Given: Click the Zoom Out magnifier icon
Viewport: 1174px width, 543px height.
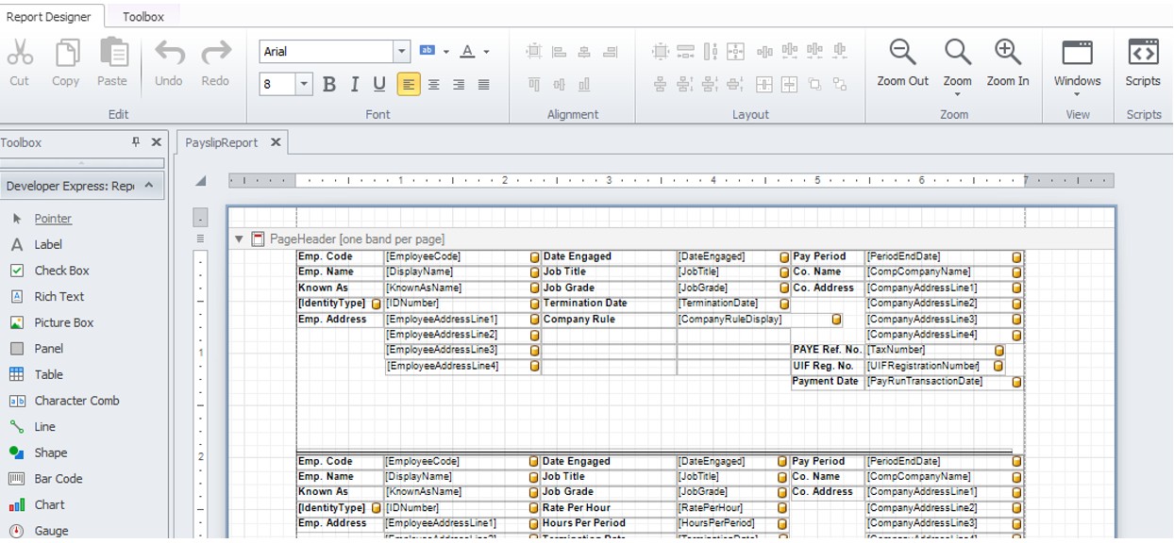Looking at the screenshot, I should pos(902,53).
